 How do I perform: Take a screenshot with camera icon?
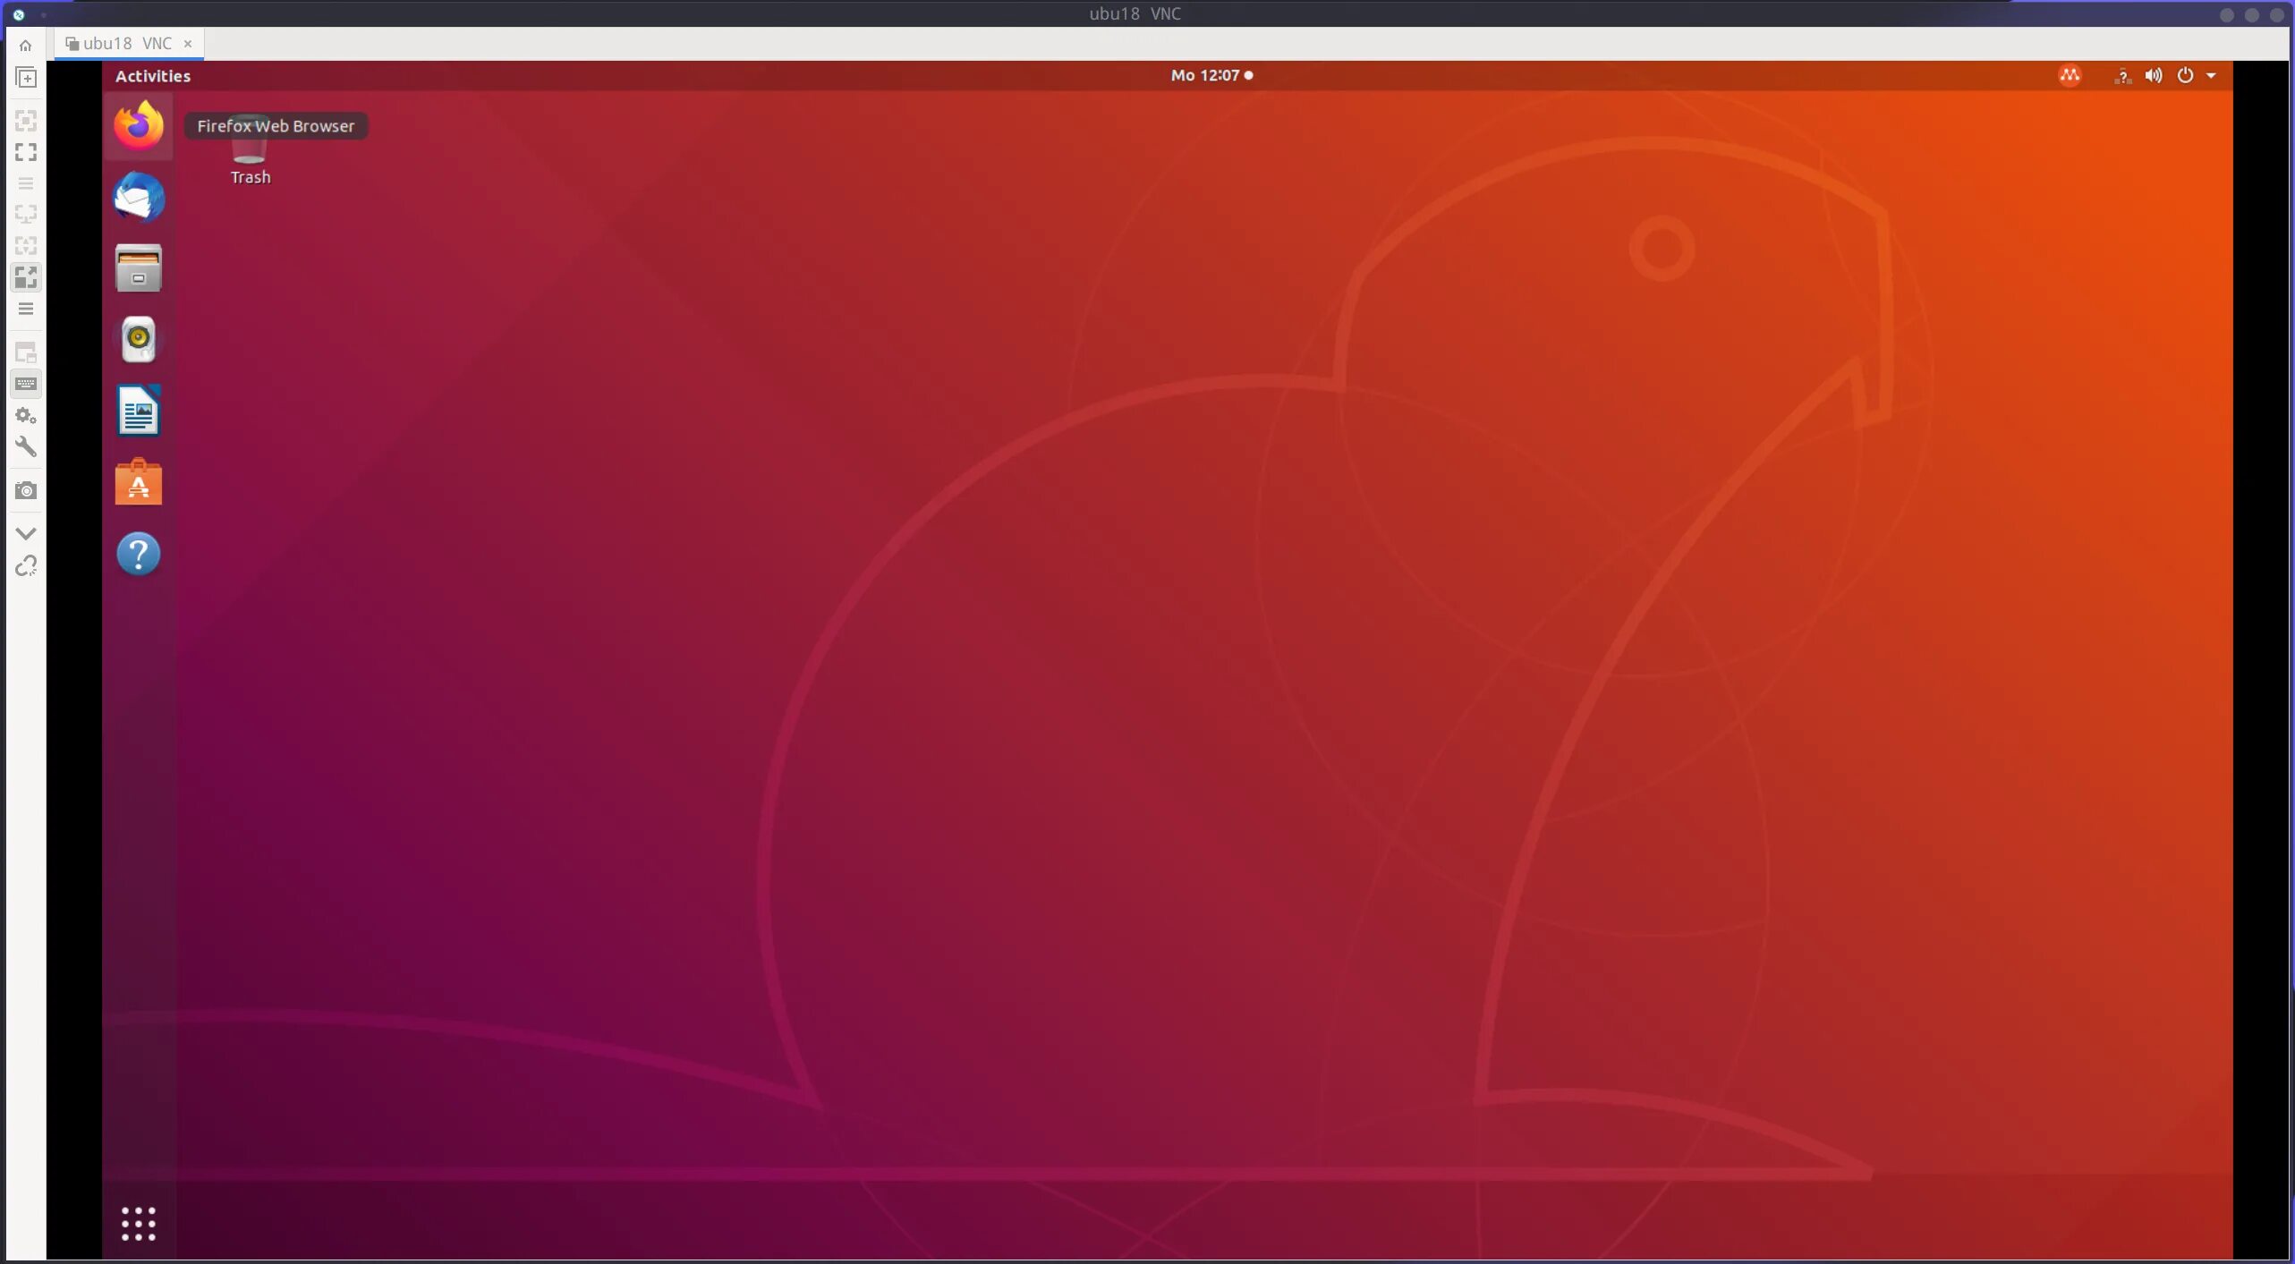(x=26, y=491)
